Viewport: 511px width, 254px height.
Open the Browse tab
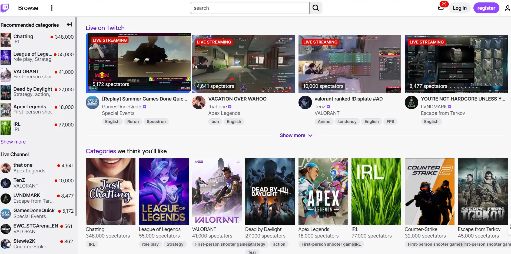28,8
